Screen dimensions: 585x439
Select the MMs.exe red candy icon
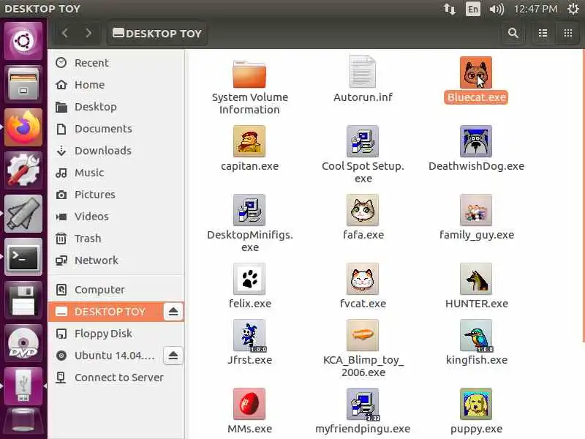pos(249,404)
